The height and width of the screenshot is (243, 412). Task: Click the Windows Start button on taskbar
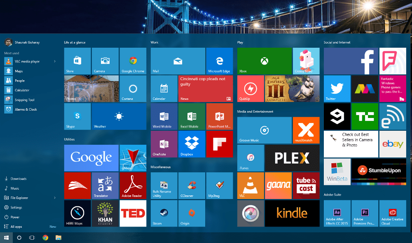[6, 238]
